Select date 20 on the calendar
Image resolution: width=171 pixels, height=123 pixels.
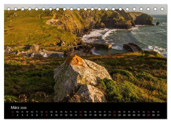click(105, 115)
